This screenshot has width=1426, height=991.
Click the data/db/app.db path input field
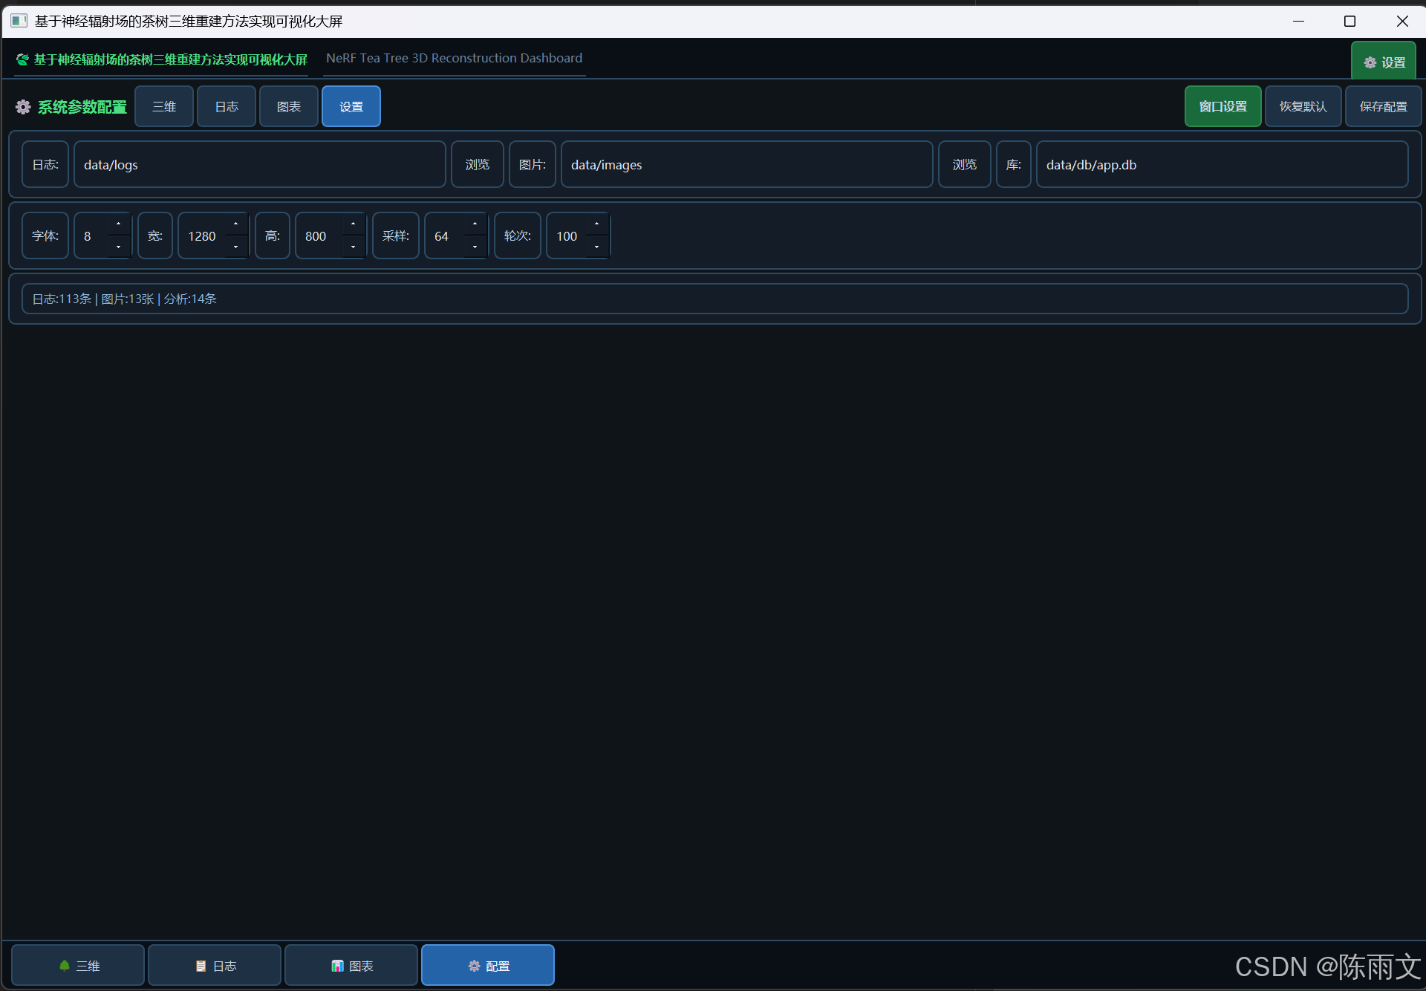[1222, 164]
